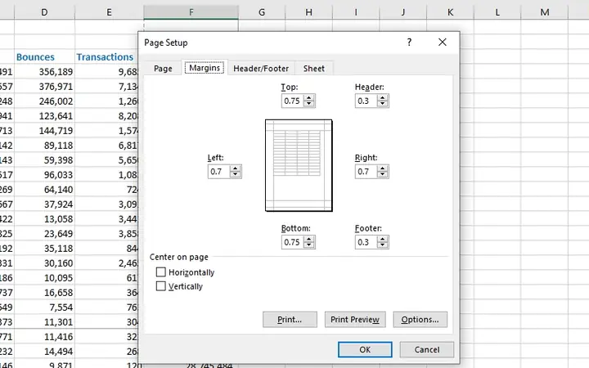This screenshot has height=368, width=589.
Task: Select the cell containing 64,140
Action: tap(44, 189)
